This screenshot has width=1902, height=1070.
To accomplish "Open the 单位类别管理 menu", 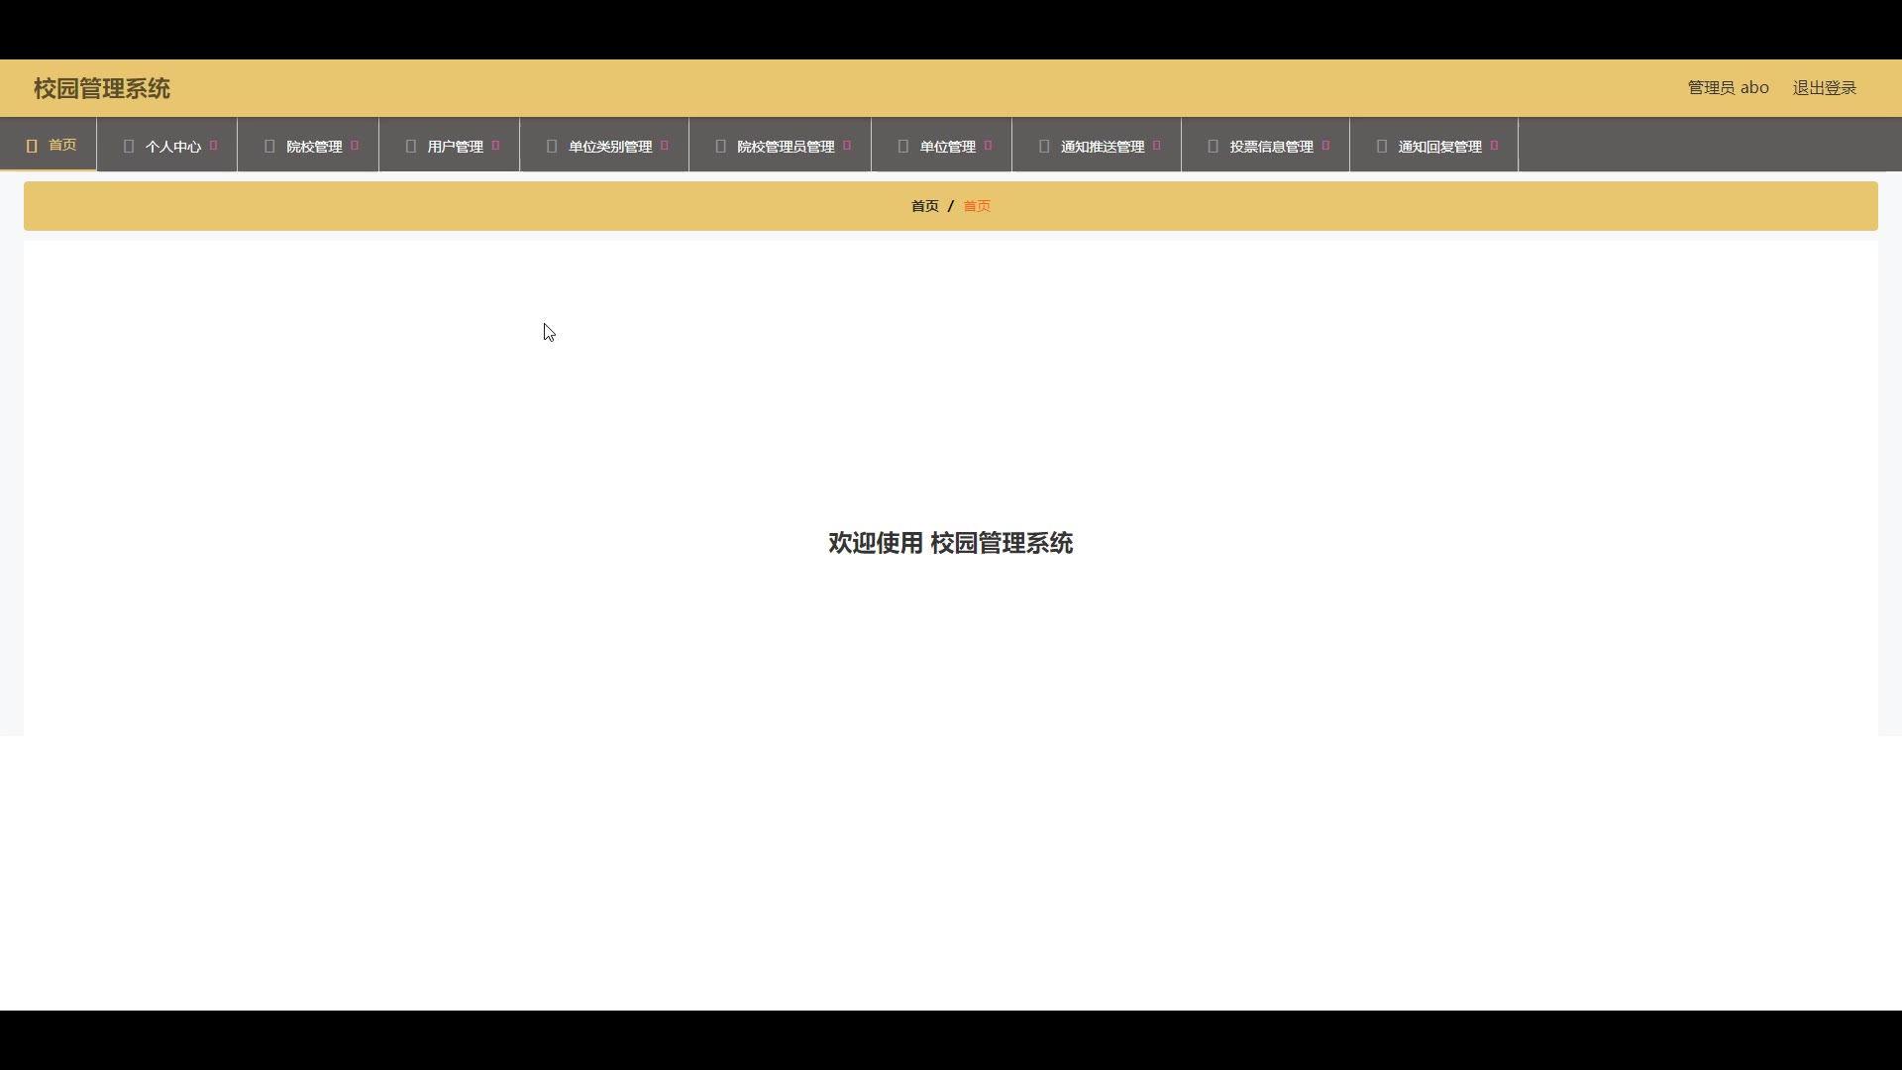I will 604,146.
